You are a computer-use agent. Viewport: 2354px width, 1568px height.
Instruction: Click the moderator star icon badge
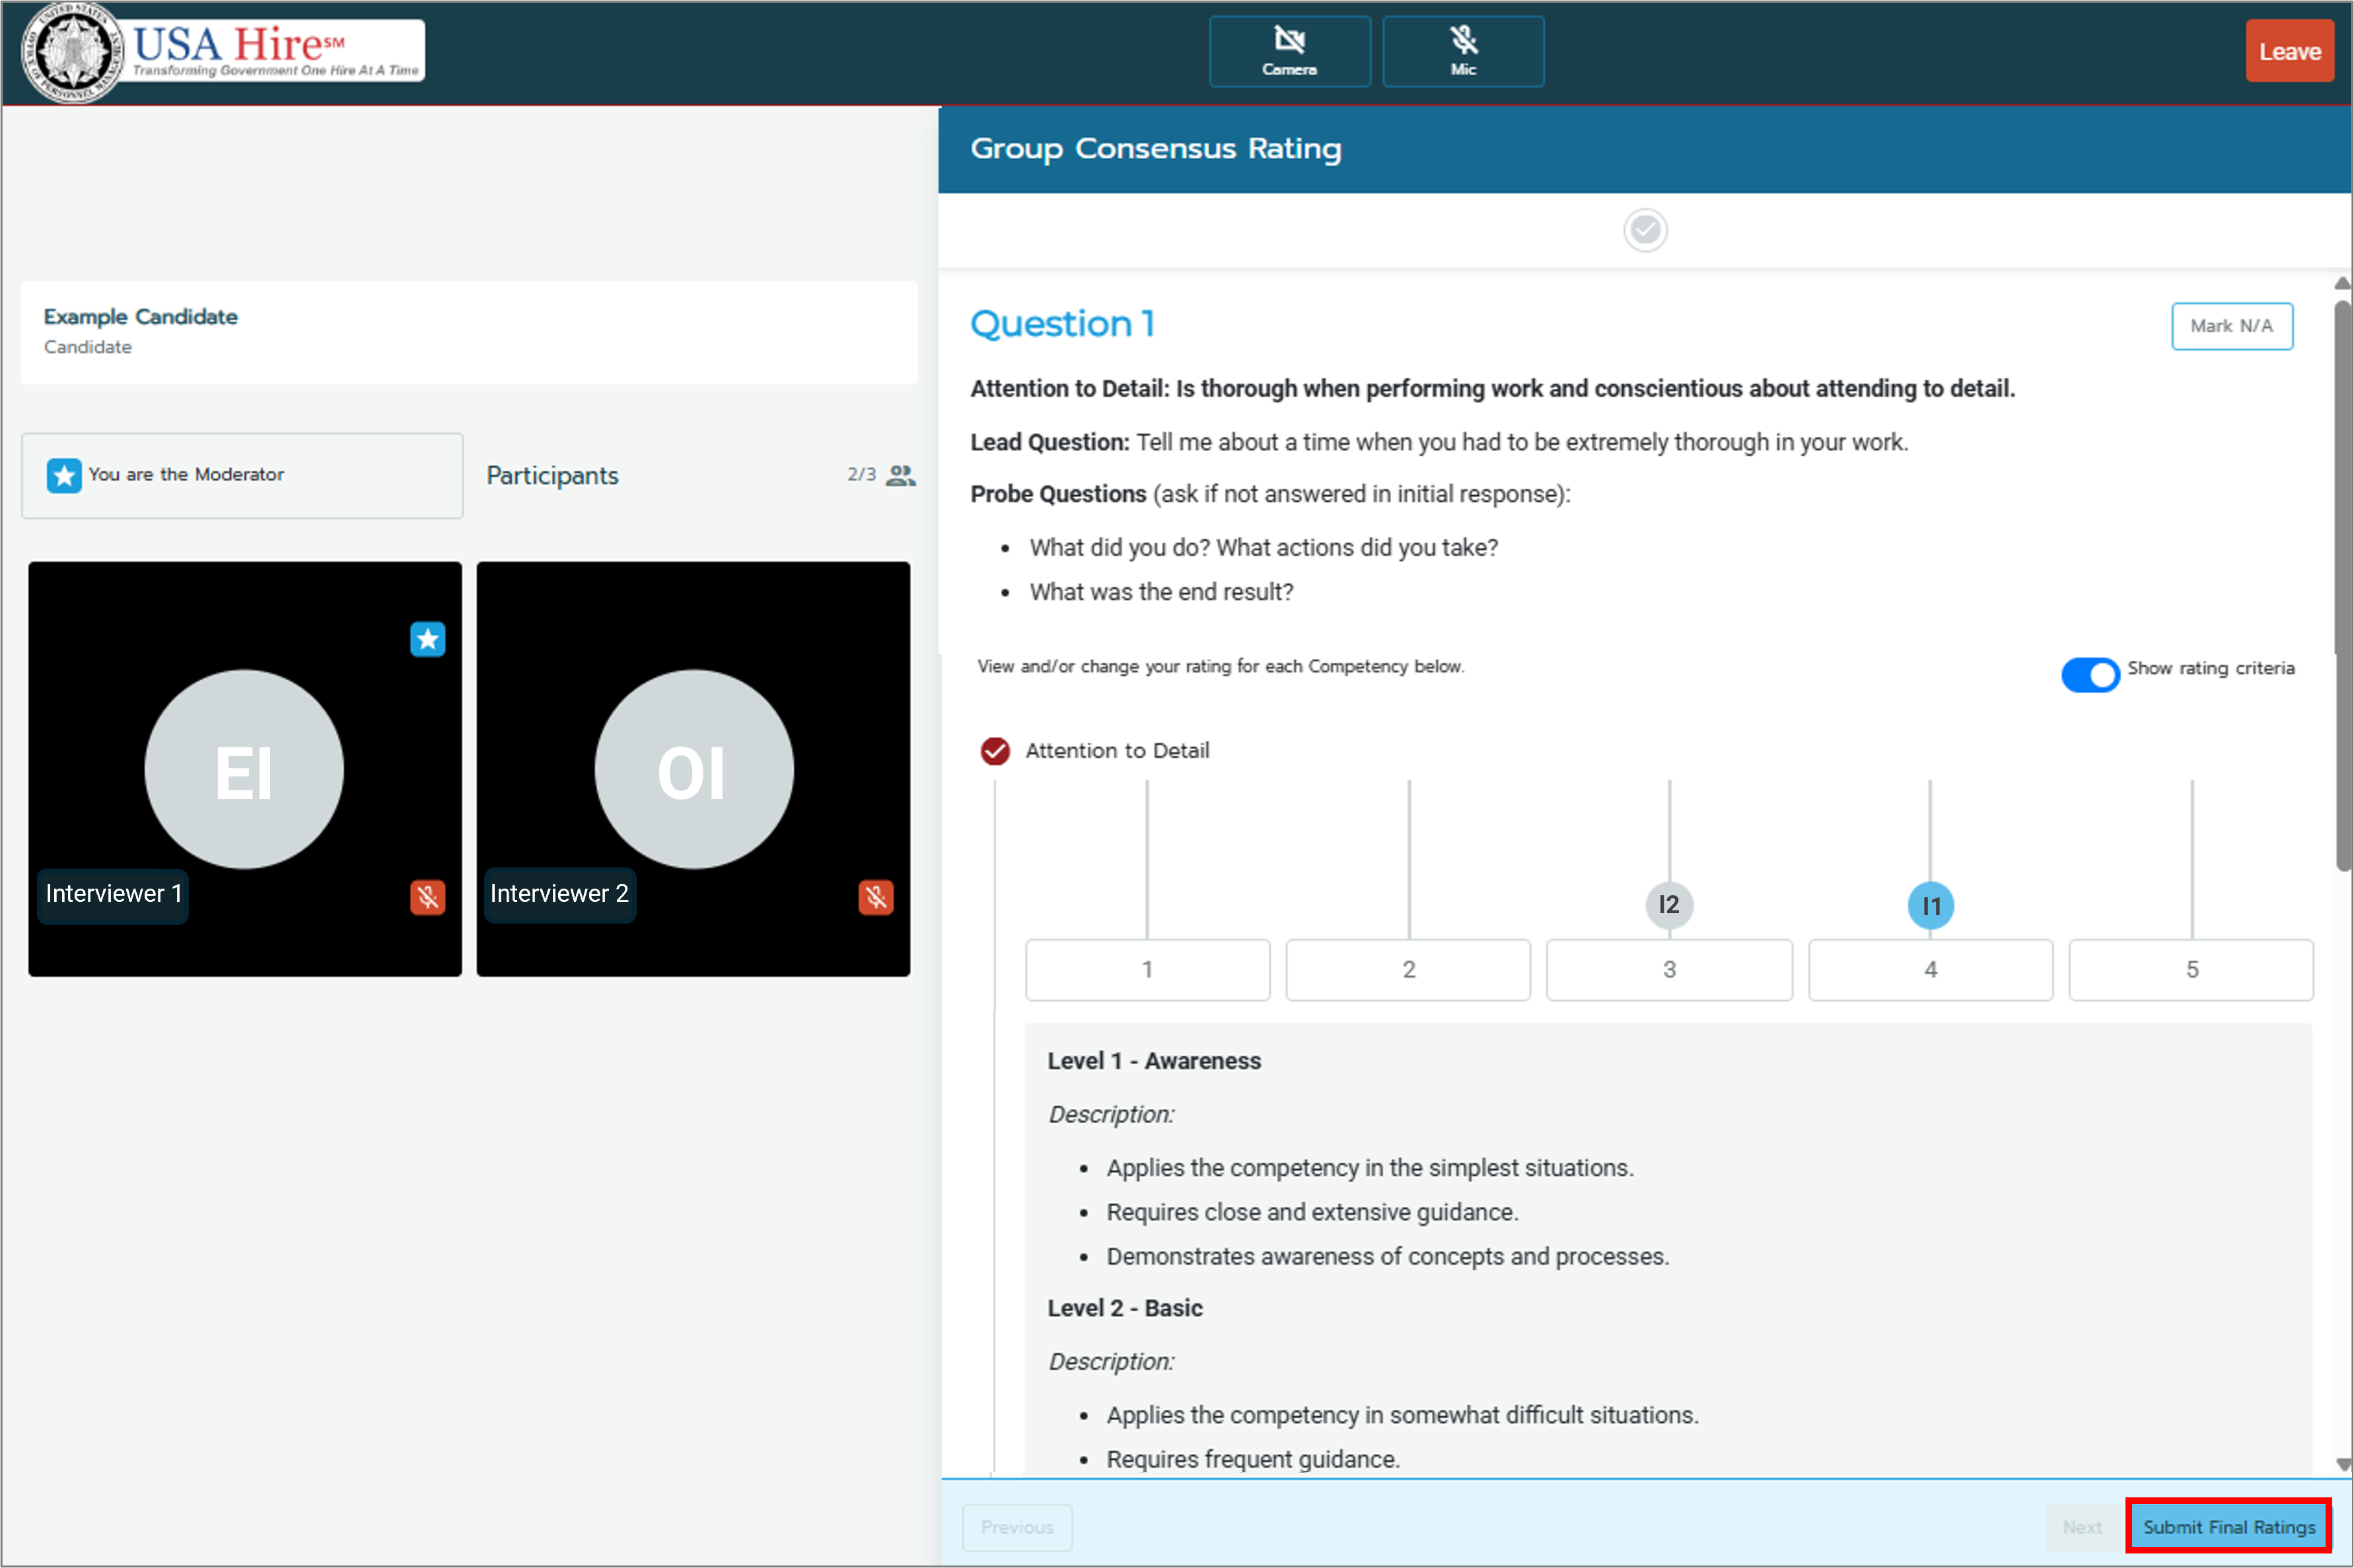coord(64,475)
